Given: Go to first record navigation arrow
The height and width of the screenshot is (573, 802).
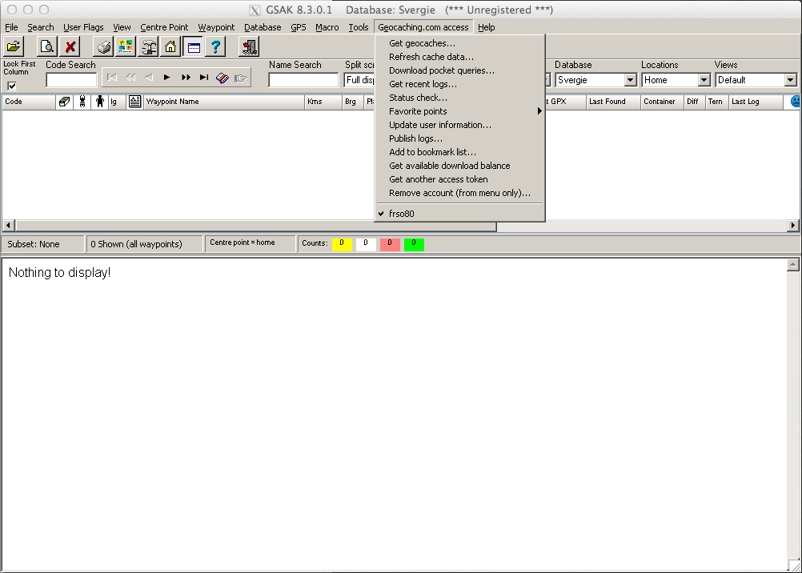Looking at the screenshot, I should [x=111, y=78].
